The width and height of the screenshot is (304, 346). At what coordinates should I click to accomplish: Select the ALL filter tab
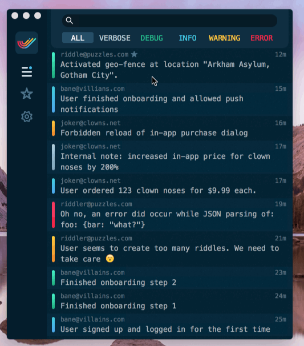coord(78,38)
